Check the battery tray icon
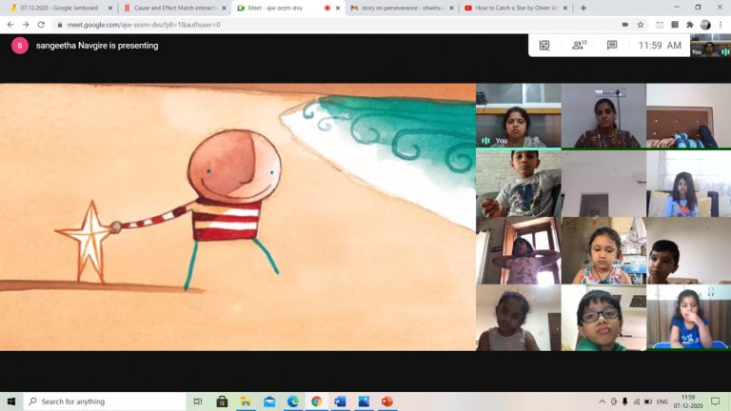The width and height of the screenshot is (731, 411). tap(648, 401)
